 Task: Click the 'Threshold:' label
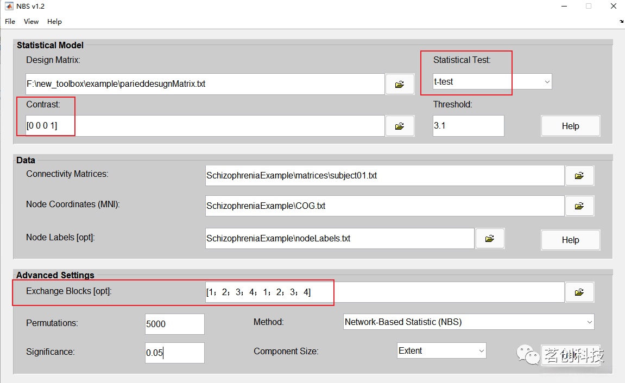(x=452, y=104)
